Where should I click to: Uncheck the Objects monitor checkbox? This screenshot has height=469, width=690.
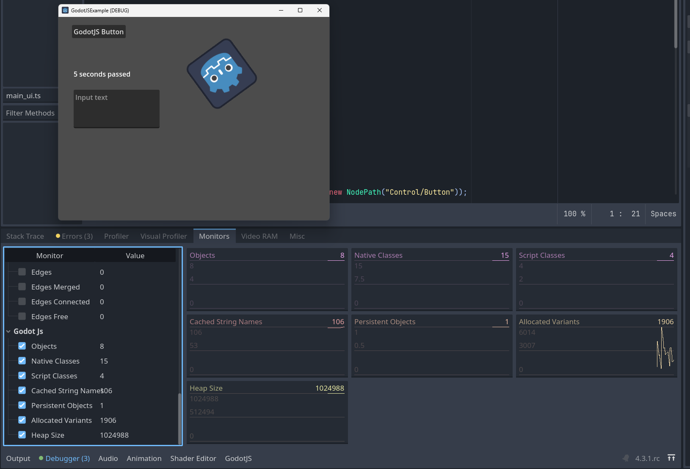coord(22,346)
